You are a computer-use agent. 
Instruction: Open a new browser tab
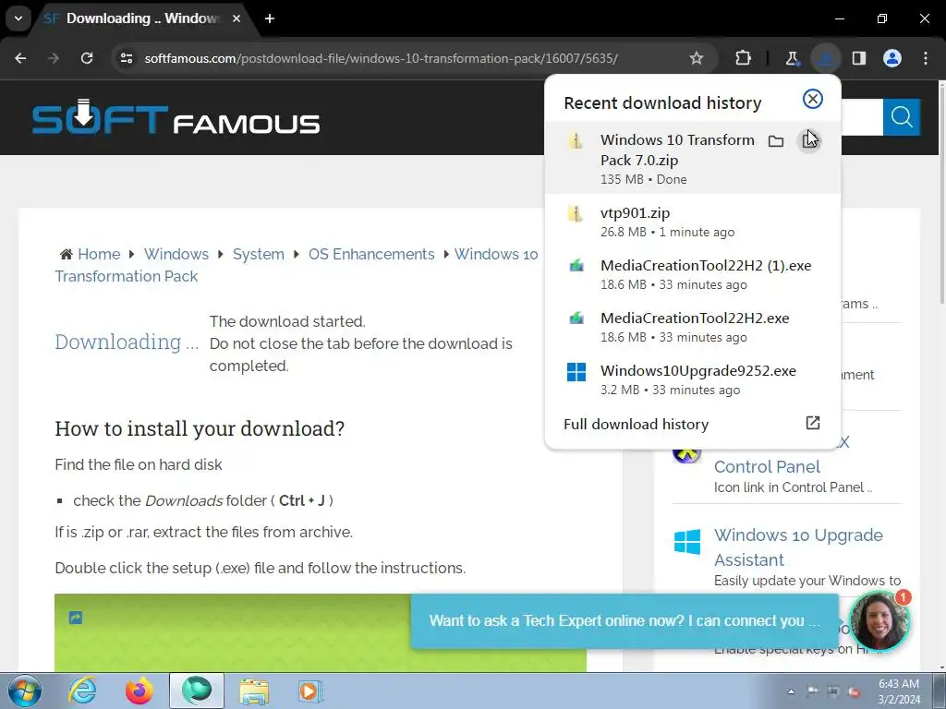[x=270, y=18]
